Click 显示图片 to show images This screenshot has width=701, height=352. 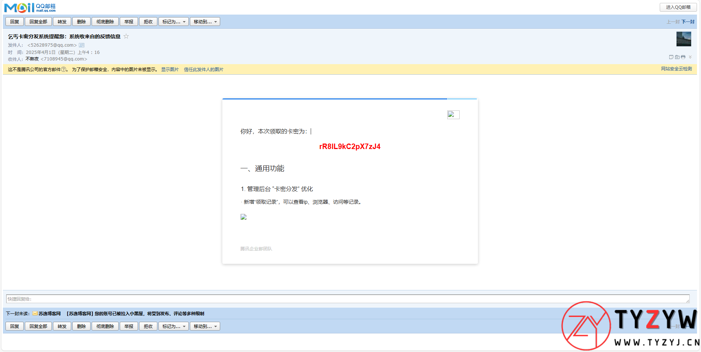[x=170, y=70]
